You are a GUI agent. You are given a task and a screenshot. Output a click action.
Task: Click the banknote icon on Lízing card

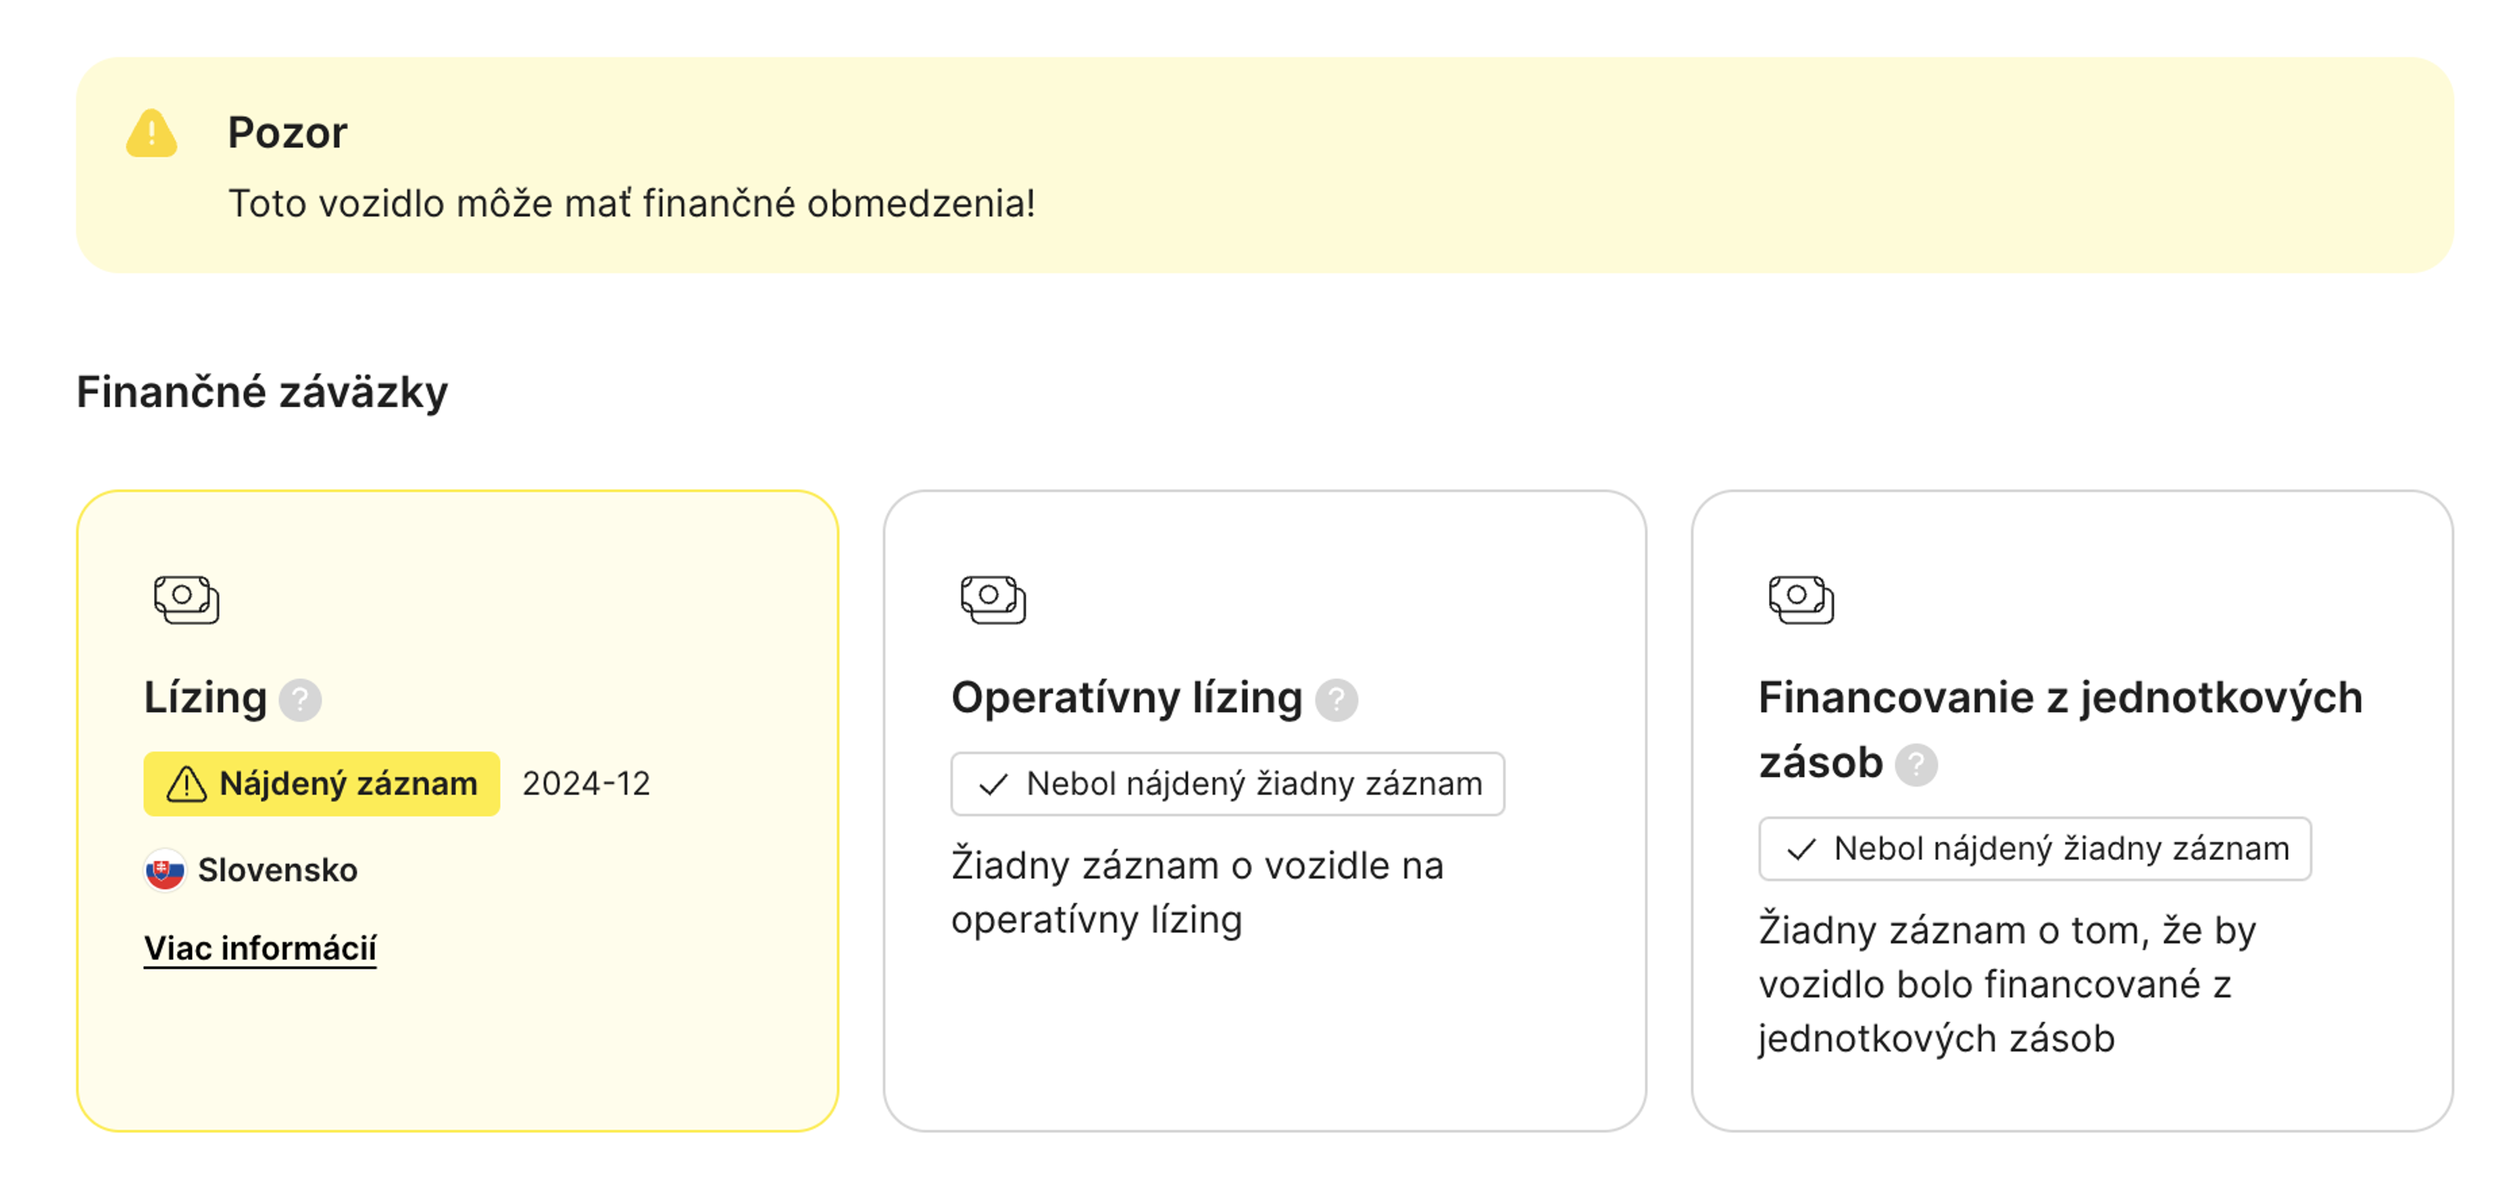pyautogui.click(x=185, y=599)
